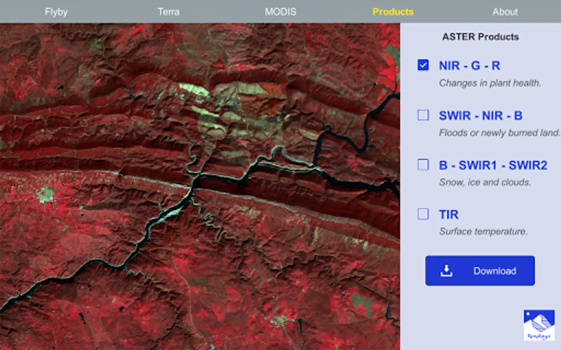Click the TIR product label

coord(448,215)
